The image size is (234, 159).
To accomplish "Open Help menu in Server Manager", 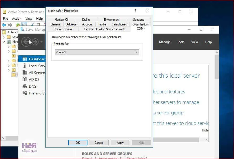I will 208,42.
